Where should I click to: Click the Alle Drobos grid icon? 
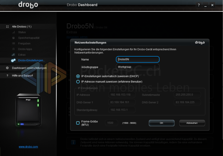click(8, 27)
